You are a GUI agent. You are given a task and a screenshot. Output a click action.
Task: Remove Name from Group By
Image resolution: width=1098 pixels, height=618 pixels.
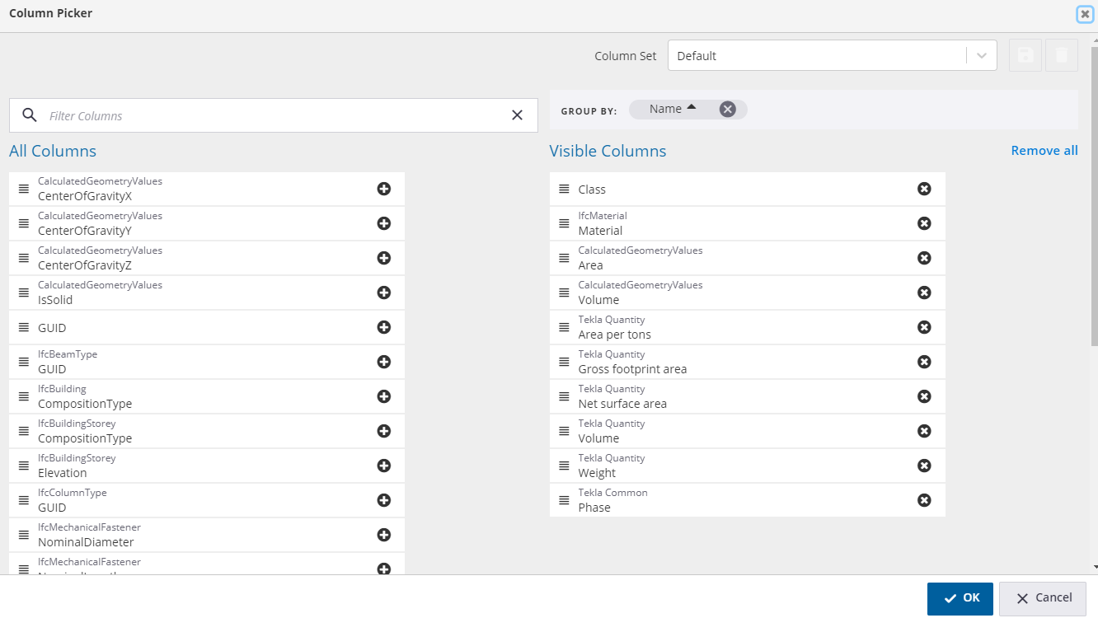point(727,110)
